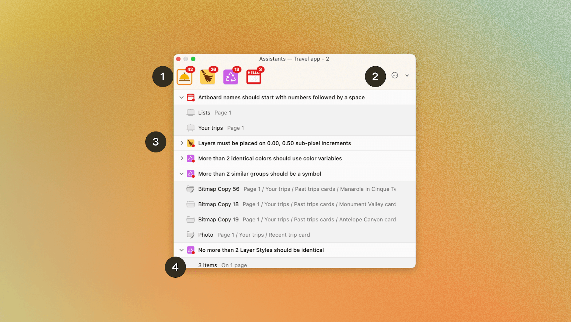Select the Photo Recent trip card row
The height and width of the screenshot is (322, 571).
294,235
